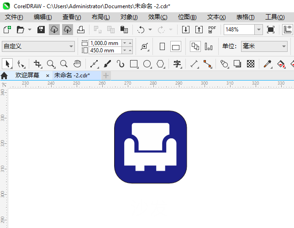
Task: Open the 效果(C) menu
Action: pos(157,17)
